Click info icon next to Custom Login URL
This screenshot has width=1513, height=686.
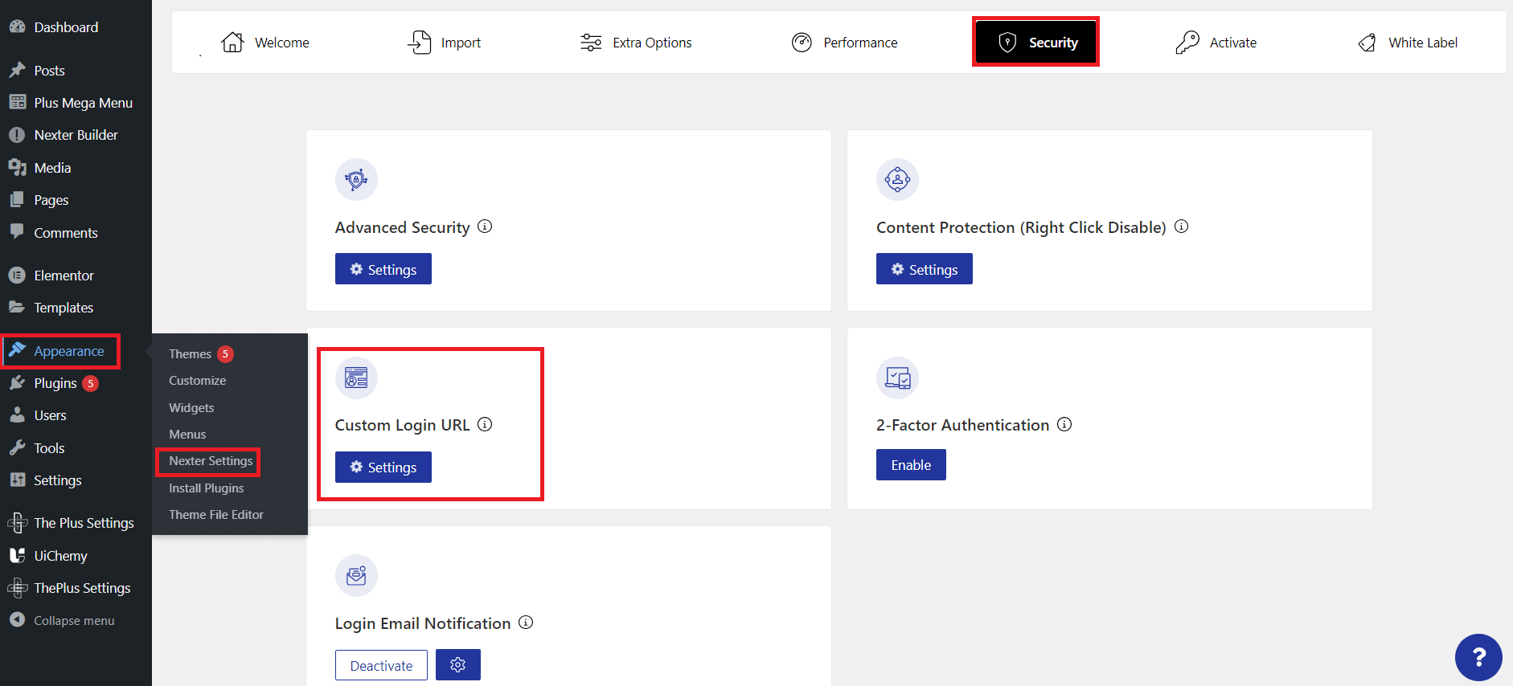485,424
